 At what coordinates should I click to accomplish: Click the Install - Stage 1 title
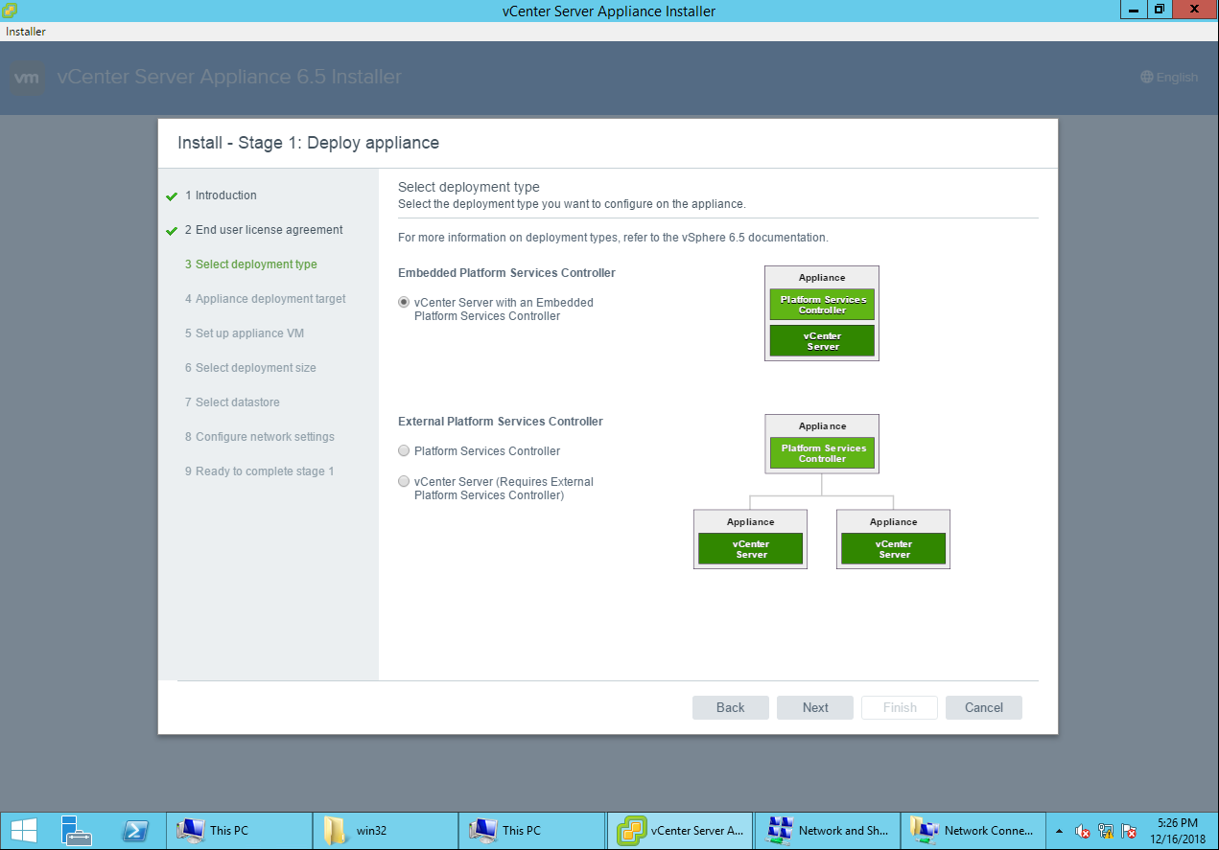309,143
